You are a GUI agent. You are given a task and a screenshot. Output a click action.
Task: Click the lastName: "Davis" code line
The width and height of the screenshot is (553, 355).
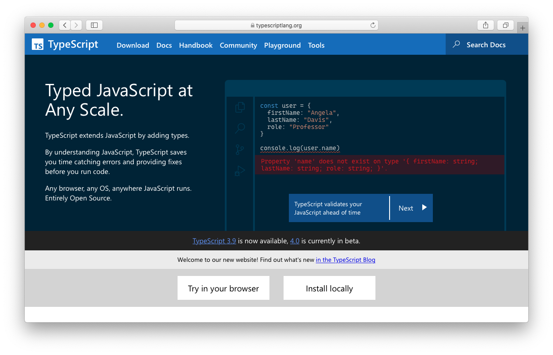click(x=299, y=120)
